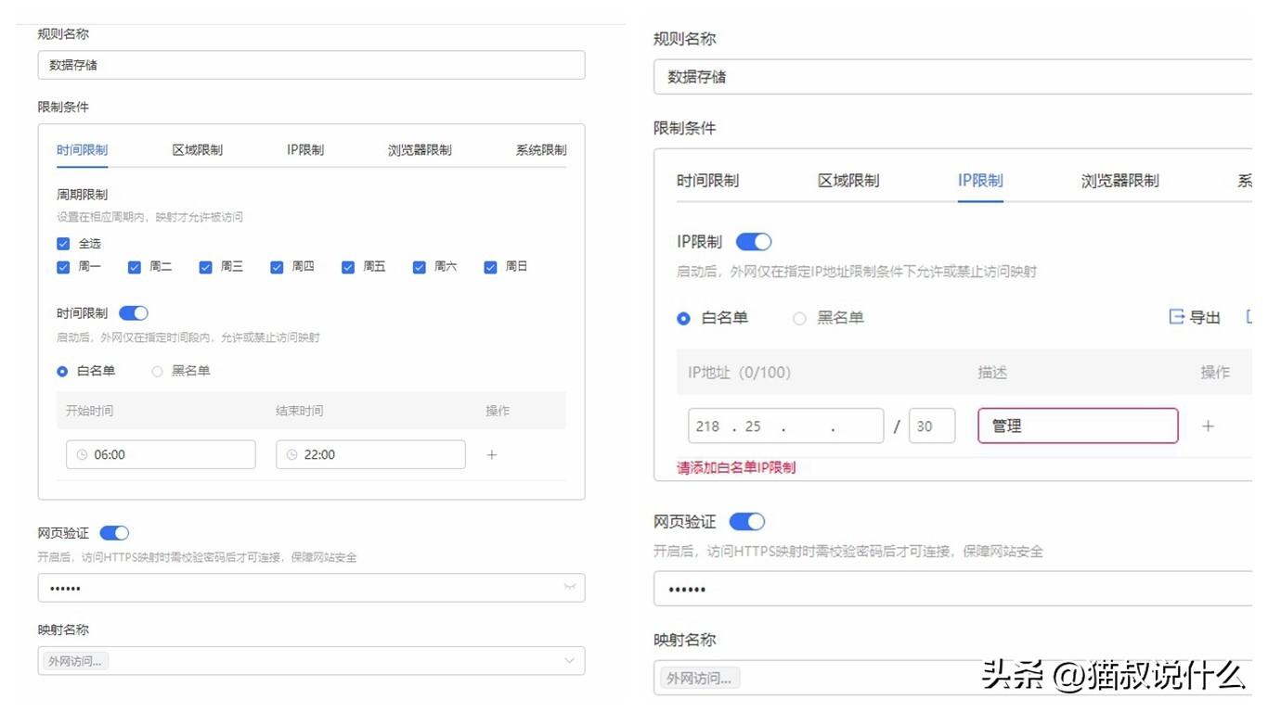Viewport: 1268px width, 712px height.
Task: Expand the 映射名称 dropdown using its chevron arrow
Action: (x=569, y=661)
